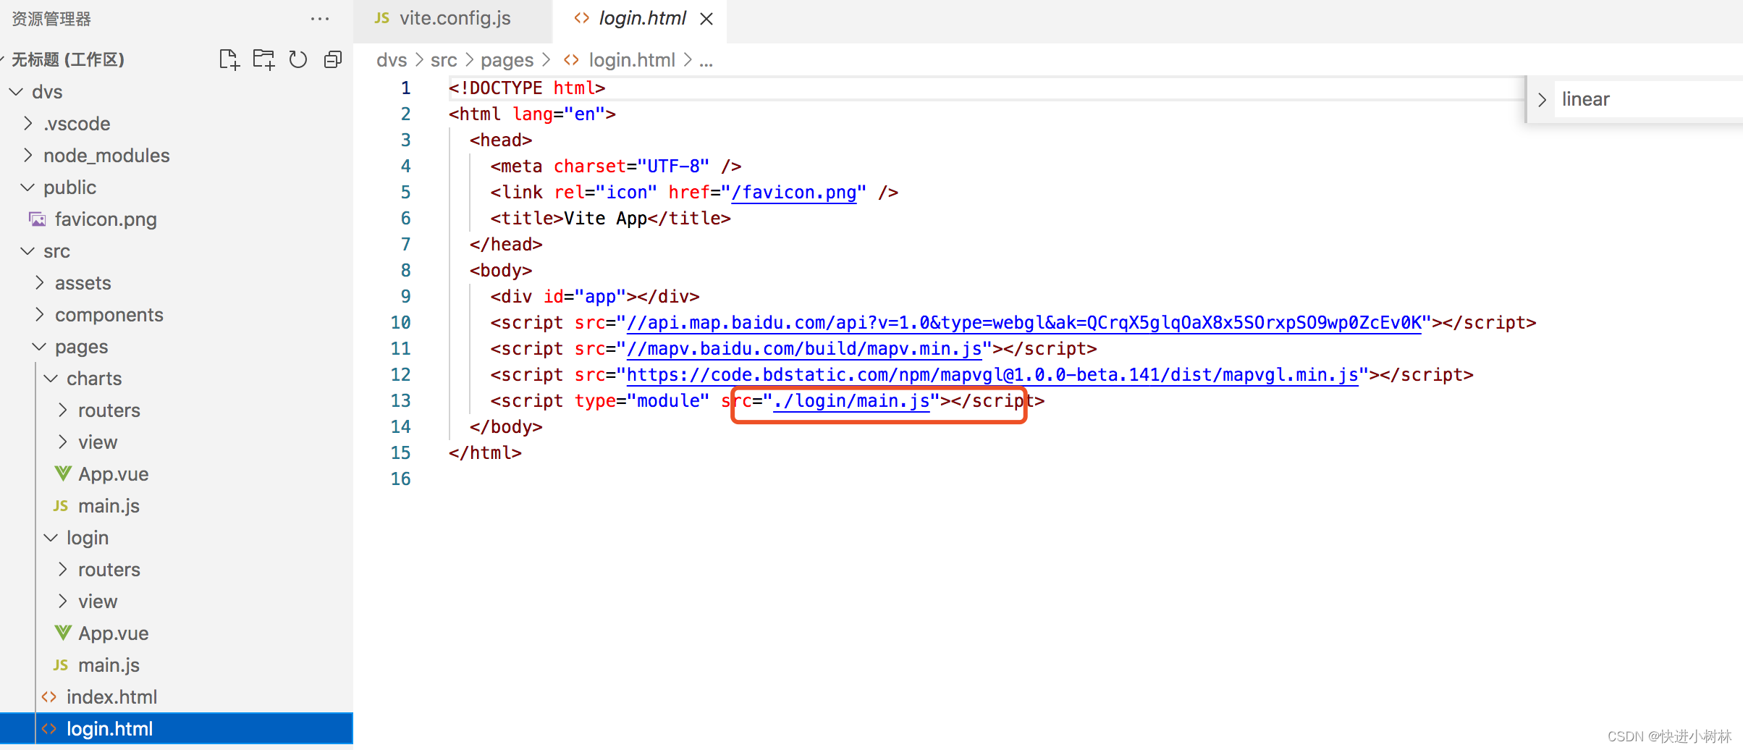Click the New File icon in explorer header
The width and height of the screenshot is (1743, 750).
point(229,59)
